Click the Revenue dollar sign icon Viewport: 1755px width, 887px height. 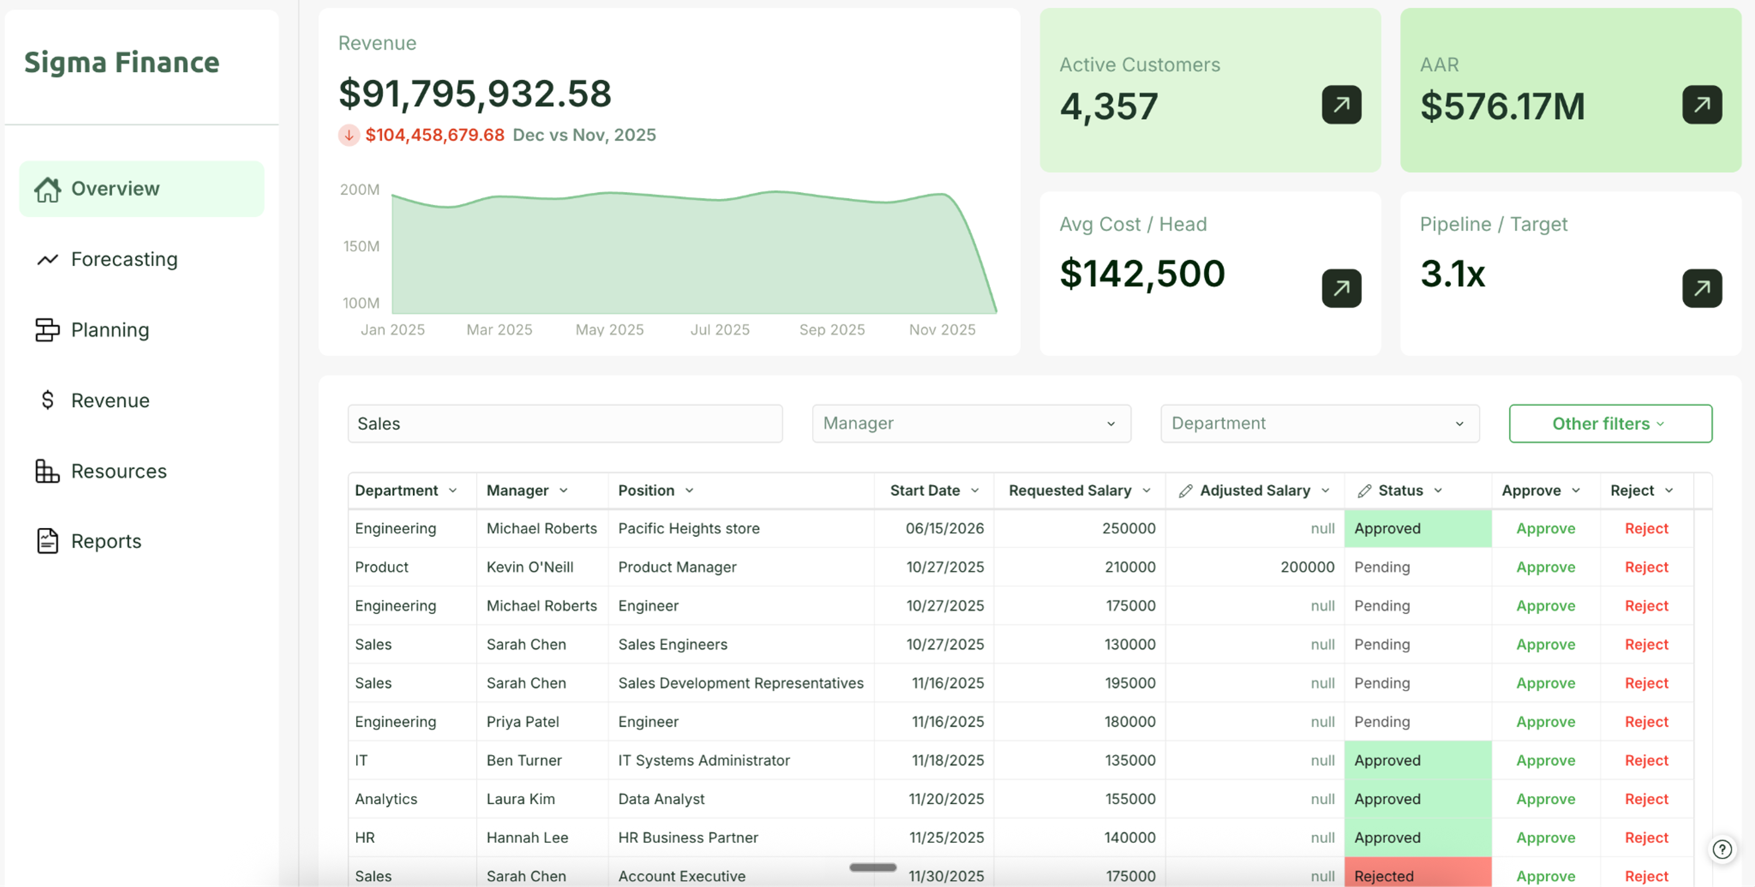[47, 400]
